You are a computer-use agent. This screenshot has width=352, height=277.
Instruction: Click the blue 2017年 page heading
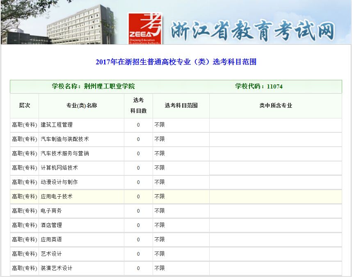176,62
